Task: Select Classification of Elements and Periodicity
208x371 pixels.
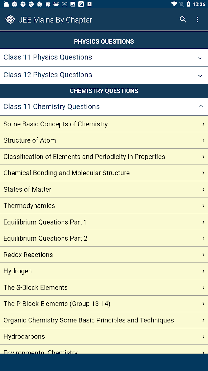Action: point(104,157)
